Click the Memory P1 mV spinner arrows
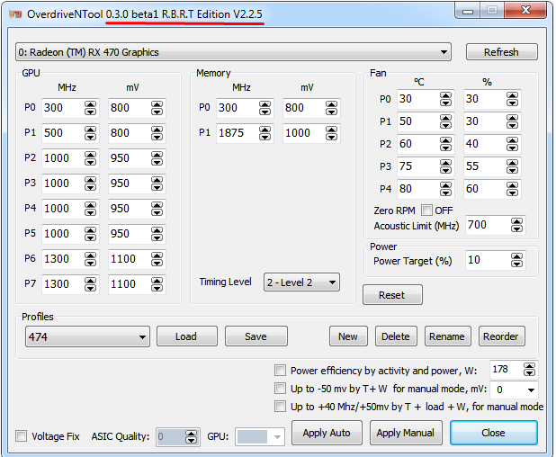 click(332, 133)
